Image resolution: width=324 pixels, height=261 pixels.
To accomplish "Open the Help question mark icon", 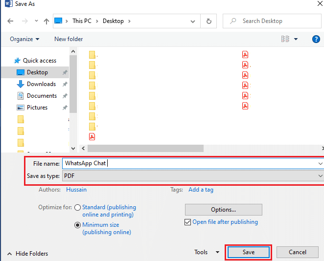I will click(316, 39).
